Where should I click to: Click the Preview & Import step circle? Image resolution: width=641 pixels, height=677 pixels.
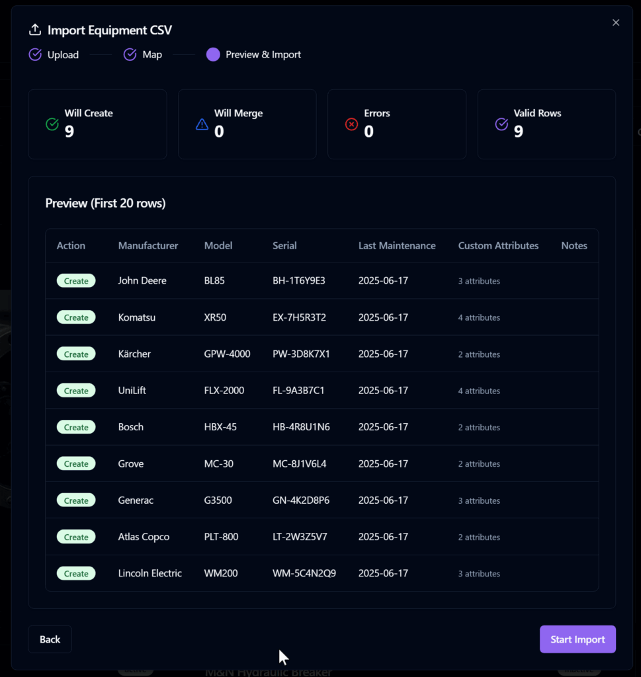213,55
